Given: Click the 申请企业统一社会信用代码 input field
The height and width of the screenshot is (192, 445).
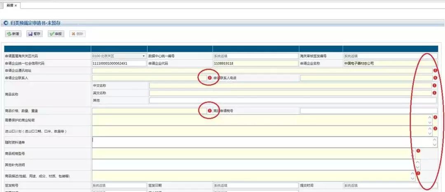Looking at the screenshot, I should pos(119,63).
